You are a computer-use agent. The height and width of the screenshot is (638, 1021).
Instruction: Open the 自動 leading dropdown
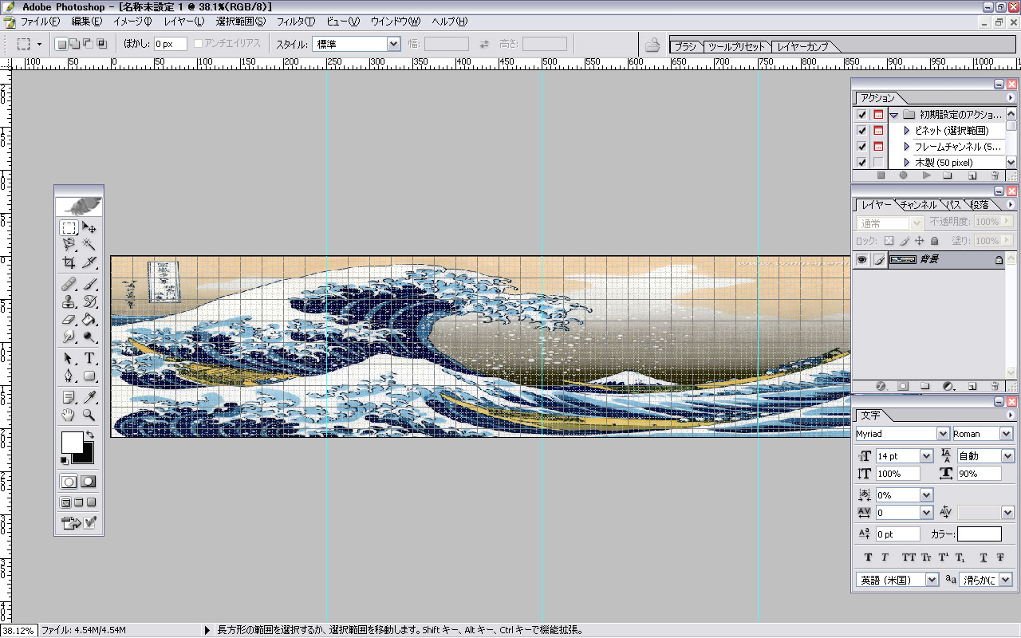(x=1008, y=456)
